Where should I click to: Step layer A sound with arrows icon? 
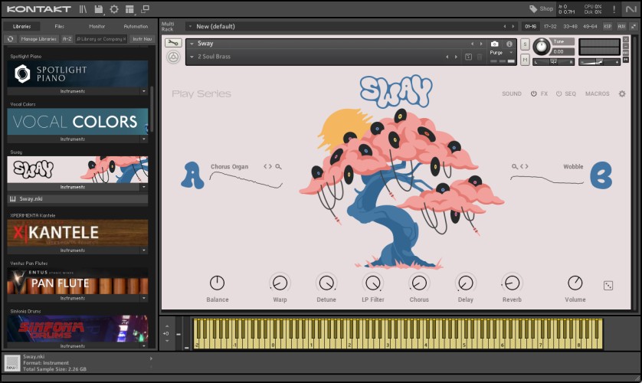[268, 166]
